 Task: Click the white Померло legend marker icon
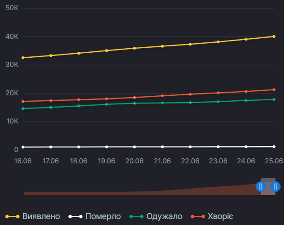pyautogui.click(x=75, y=216)
